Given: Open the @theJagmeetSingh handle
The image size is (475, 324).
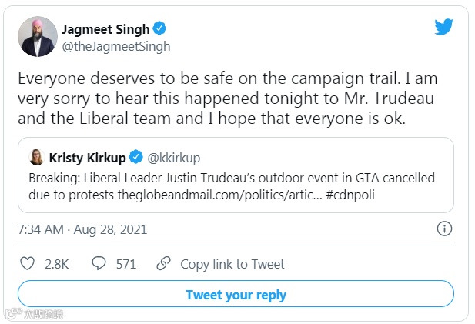Looking at the screenshot, I should [x=115, y=46].
